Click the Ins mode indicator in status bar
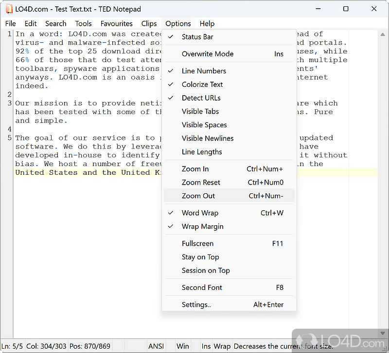 [x=206, y=346]
